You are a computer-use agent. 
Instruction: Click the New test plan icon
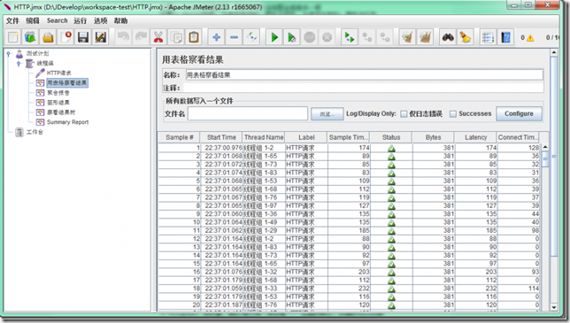12,37
